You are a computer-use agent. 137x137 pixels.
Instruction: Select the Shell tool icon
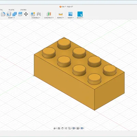[9, 14]
